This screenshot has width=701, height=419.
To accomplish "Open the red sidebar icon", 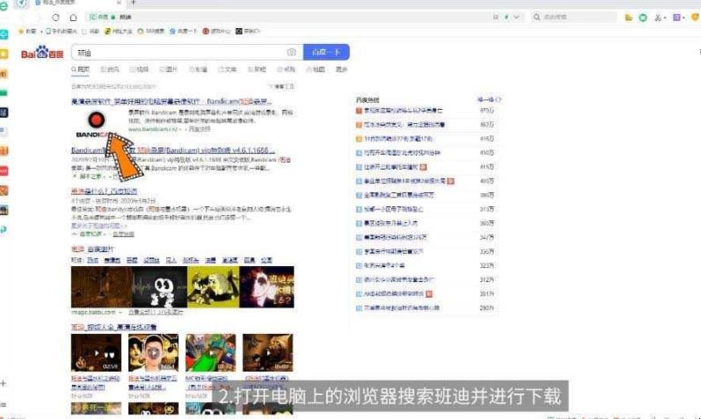I will pyautogui.click(x=4, y=170).
